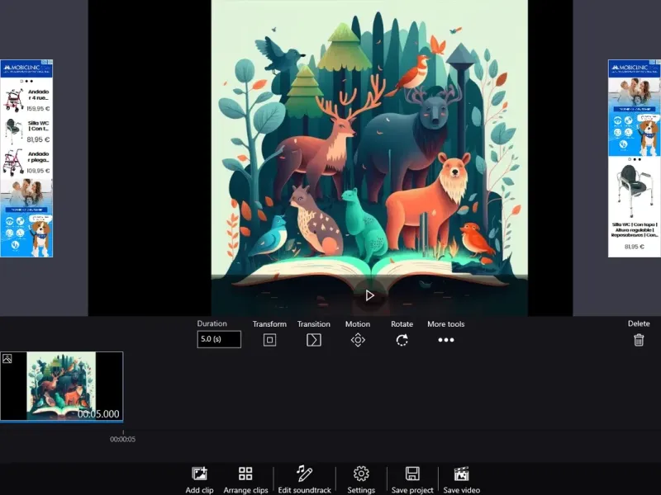Click Save project floppy icon

pos(412,474)
